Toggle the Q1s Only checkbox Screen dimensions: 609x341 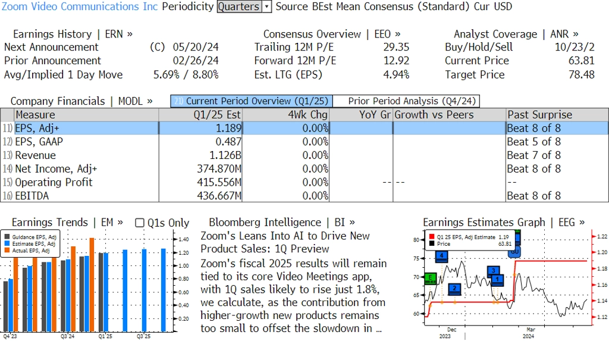pos(139,223)
